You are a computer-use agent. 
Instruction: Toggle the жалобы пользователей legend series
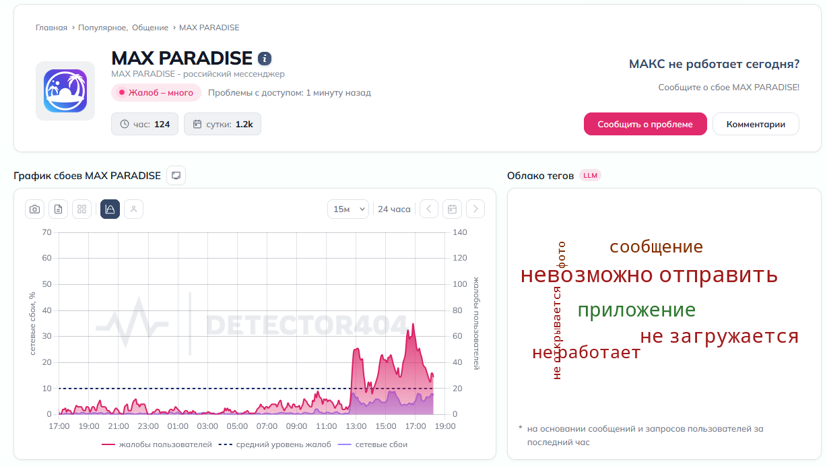(x=157, y=444)
